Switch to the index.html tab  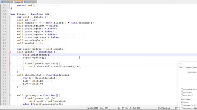pos(30,2)
